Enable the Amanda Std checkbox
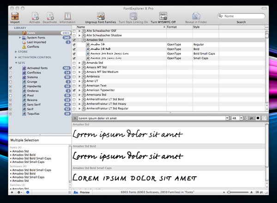Image resolution: width=277 pixels, height=203 pixels. (74, 63)
